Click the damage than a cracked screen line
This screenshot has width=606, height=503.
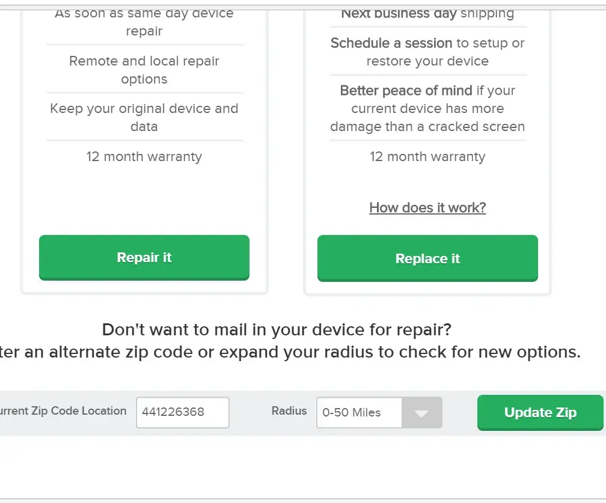click(x=427, y=127)
